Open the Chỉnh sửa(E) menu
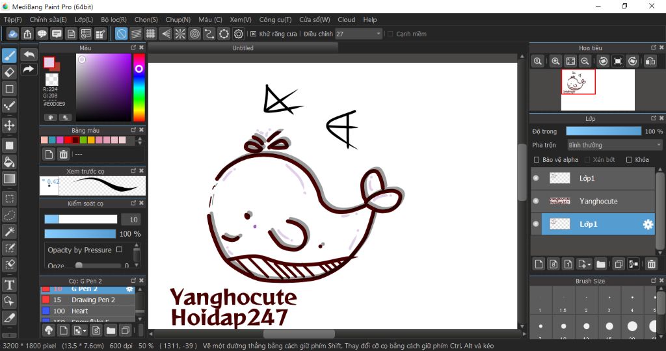 coord(48,19)
